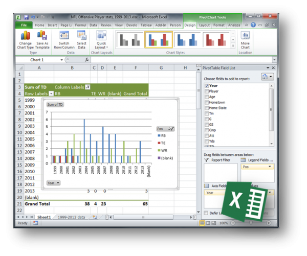The image size is (307, 256).
Task: Open Column Labels filter dropdown
Action: [87, 87]
